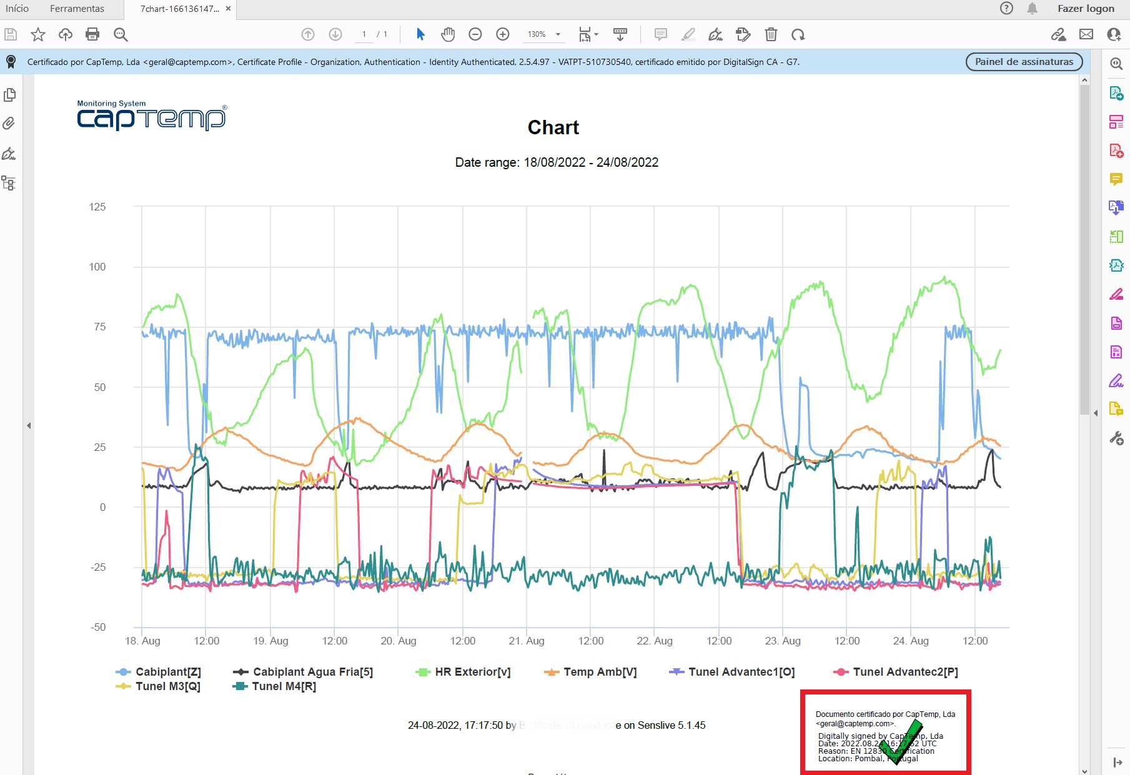Toggle Tunel M4[R] series in legend
The image size is (1130, 775).
(275, 686)
